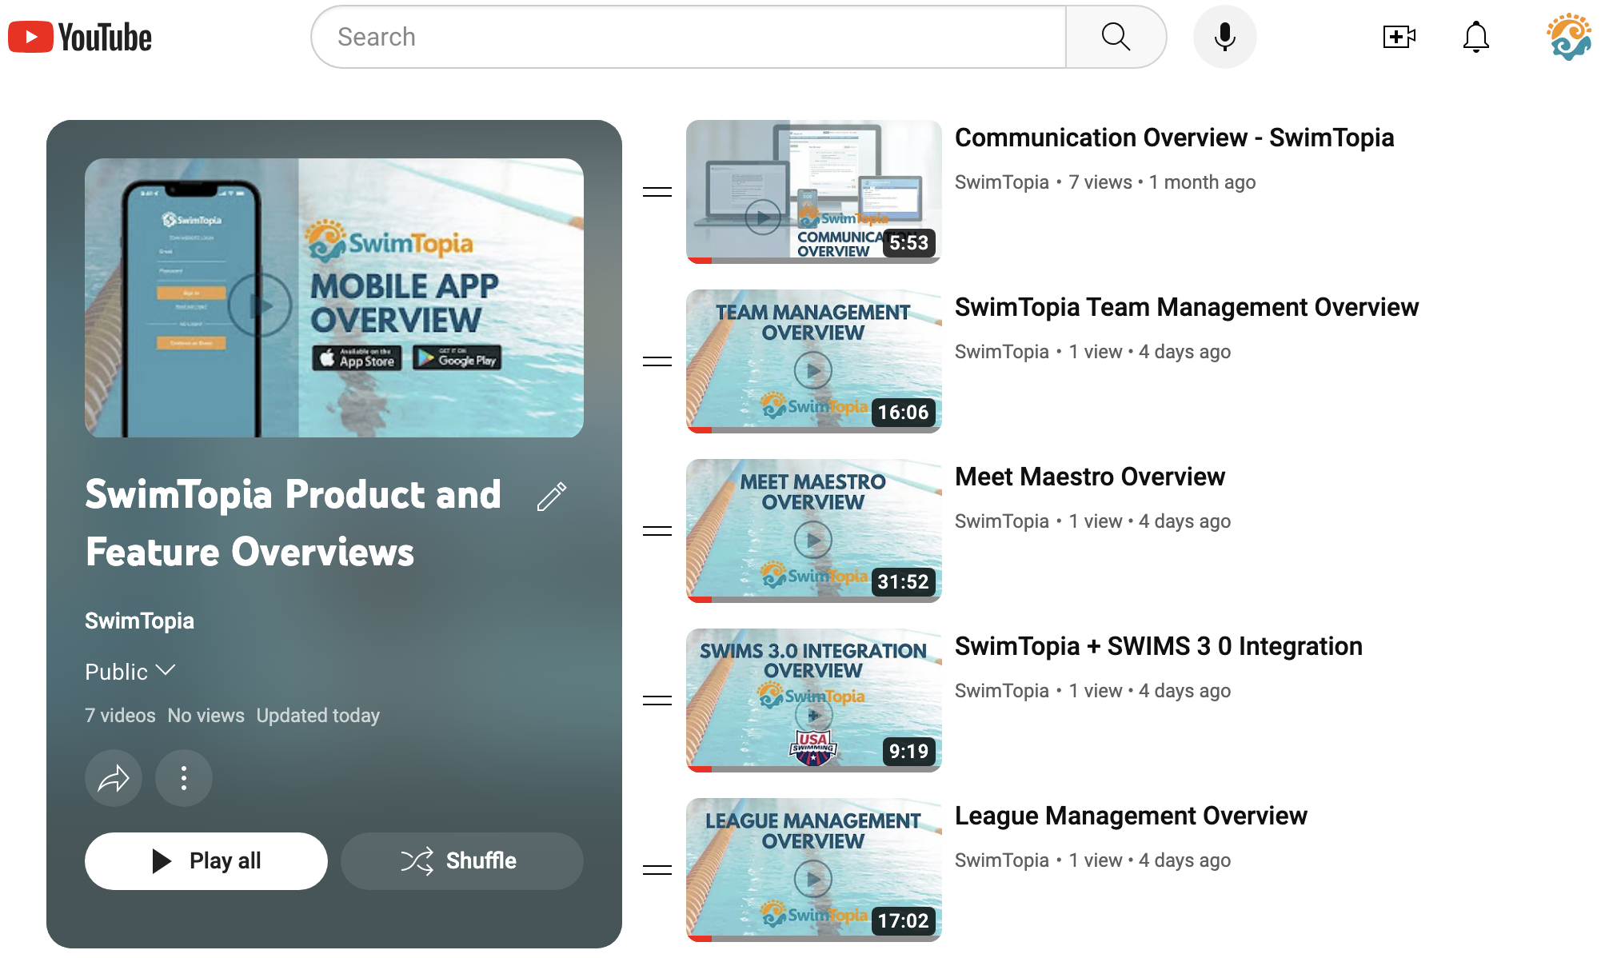Open the Create video icon

pos(1399,36)
